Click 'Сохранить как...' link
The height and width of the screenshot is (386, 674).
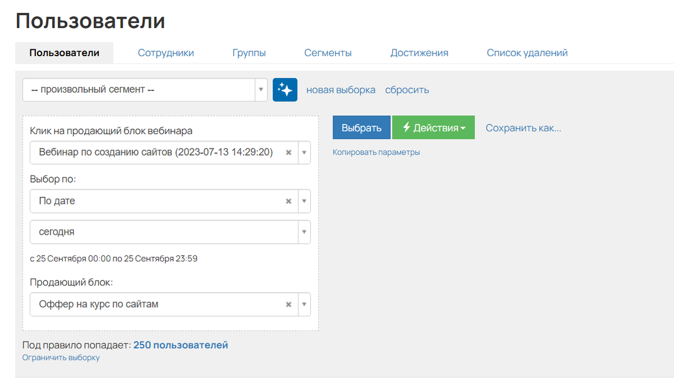point(523,128)
